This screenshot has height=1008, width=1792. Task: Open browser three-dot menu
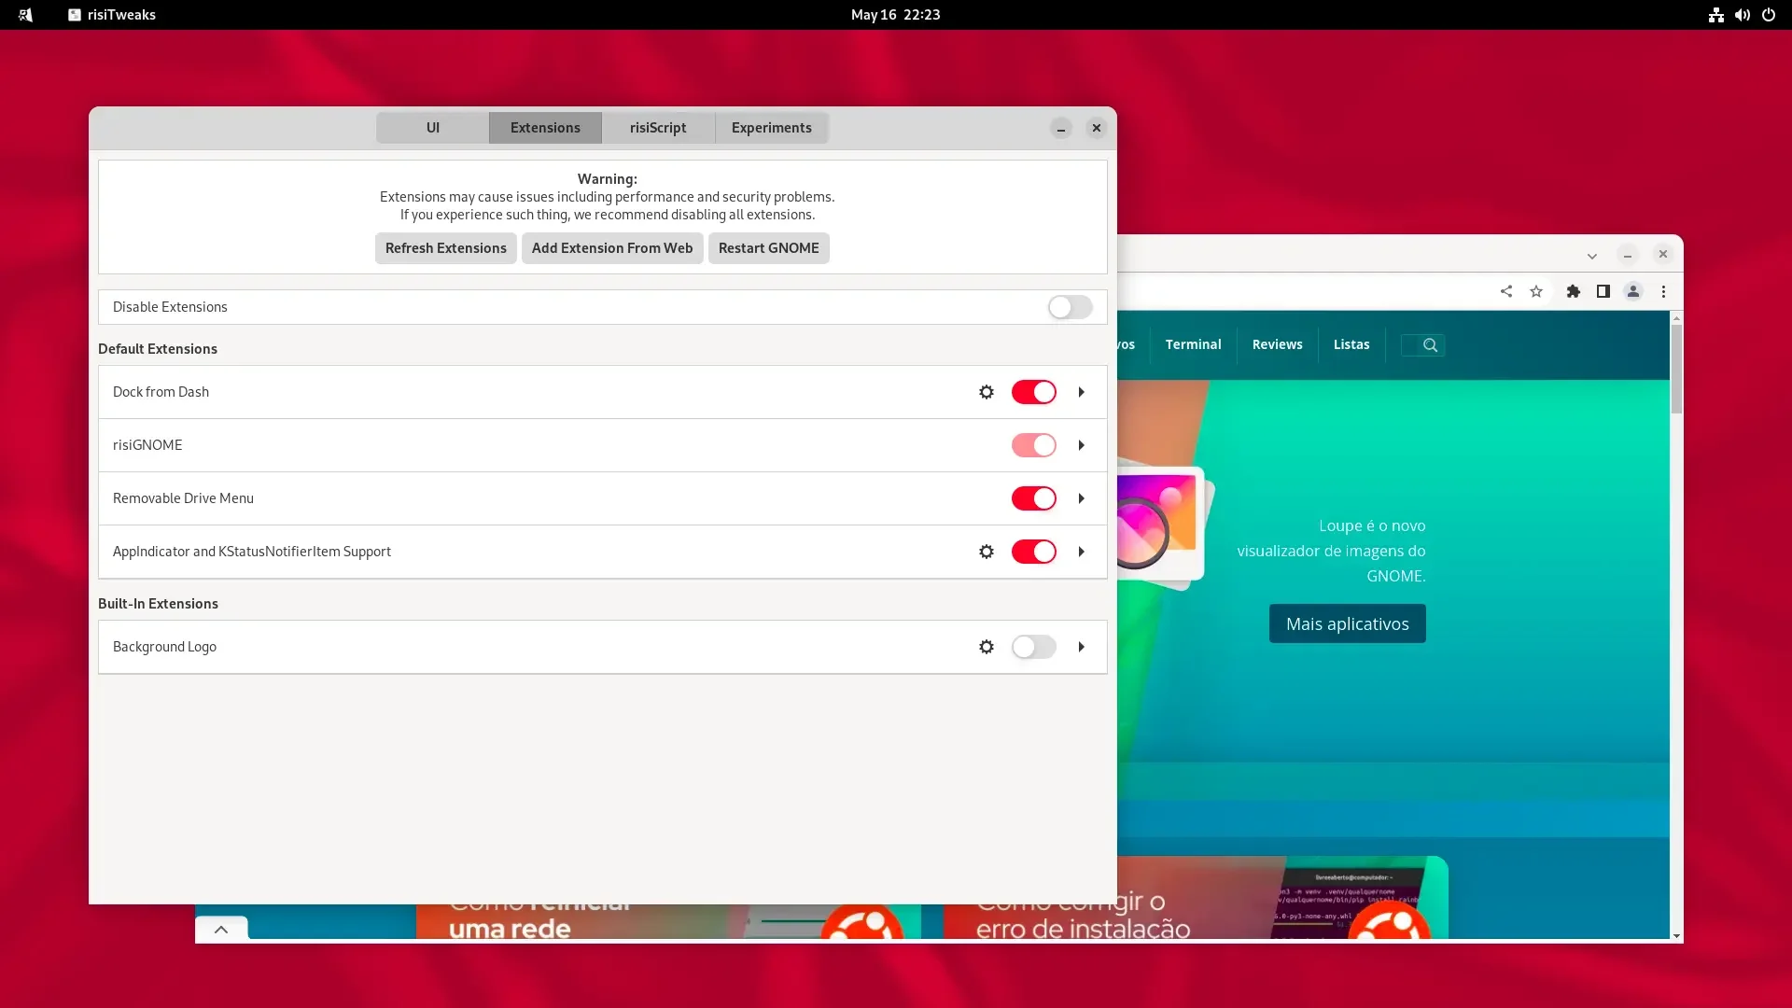1663,291
